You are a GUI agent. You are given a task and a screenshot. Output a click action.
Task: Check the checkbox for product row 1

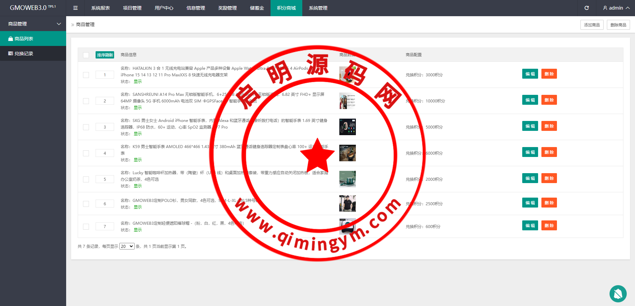(86, 75)
